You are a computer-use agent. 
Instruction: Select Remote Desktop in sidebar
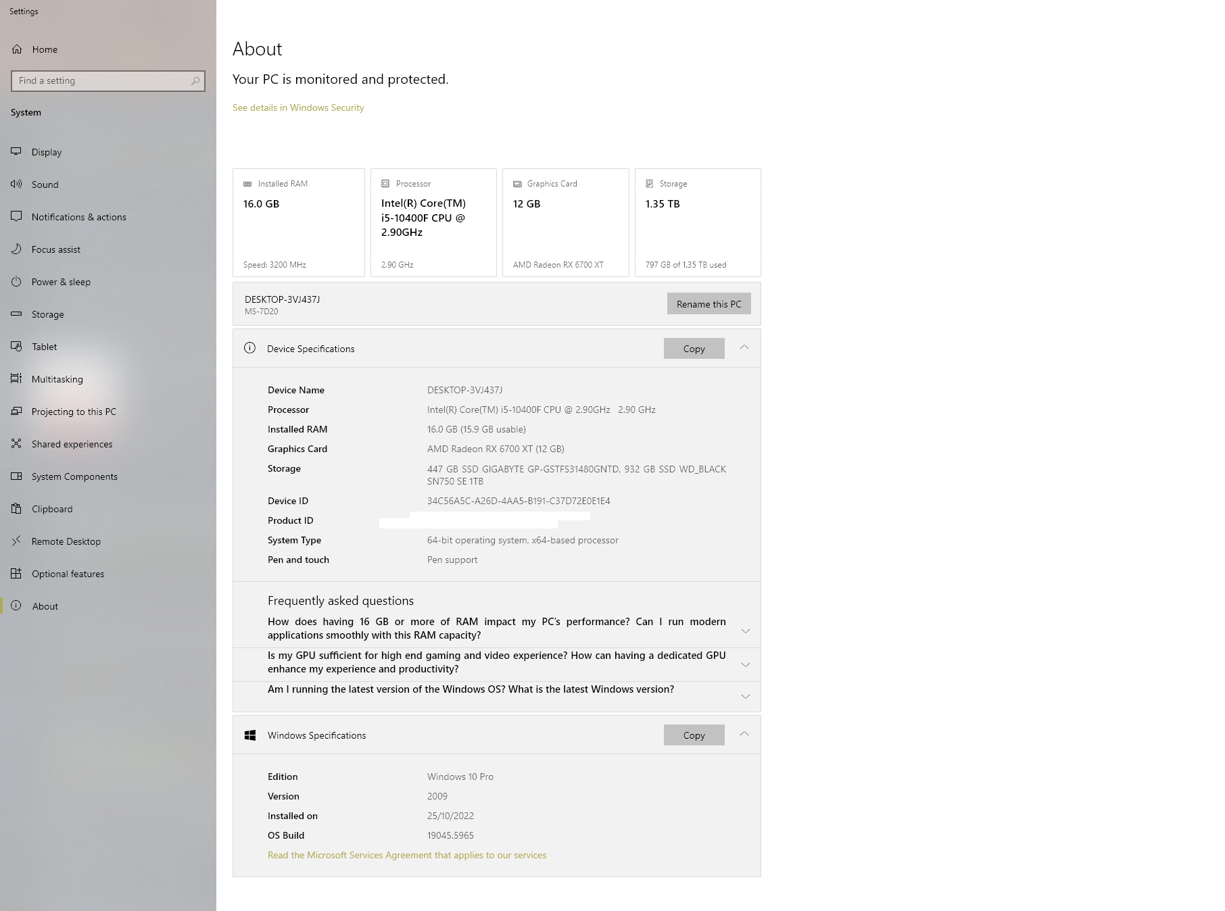click(108, 541)
